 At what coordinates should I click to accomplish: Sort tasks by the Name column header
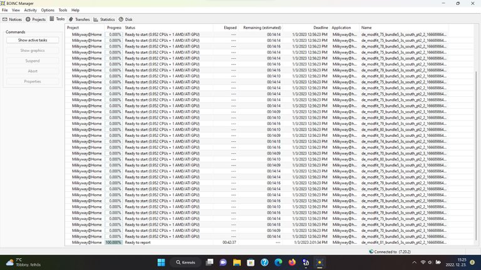(404, 27)
